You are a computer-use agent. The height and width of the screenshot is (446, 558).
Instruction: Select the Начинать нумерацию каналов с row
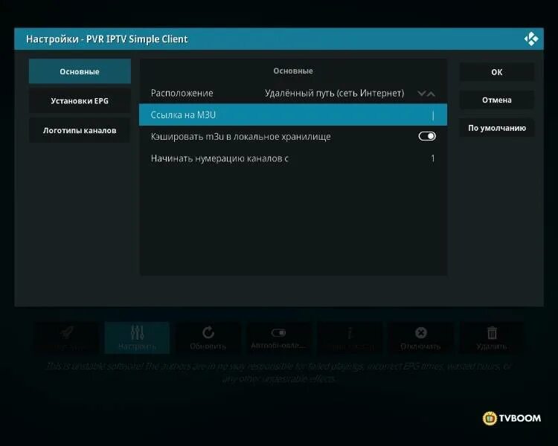pyautogui.click(x=293, y=158)
